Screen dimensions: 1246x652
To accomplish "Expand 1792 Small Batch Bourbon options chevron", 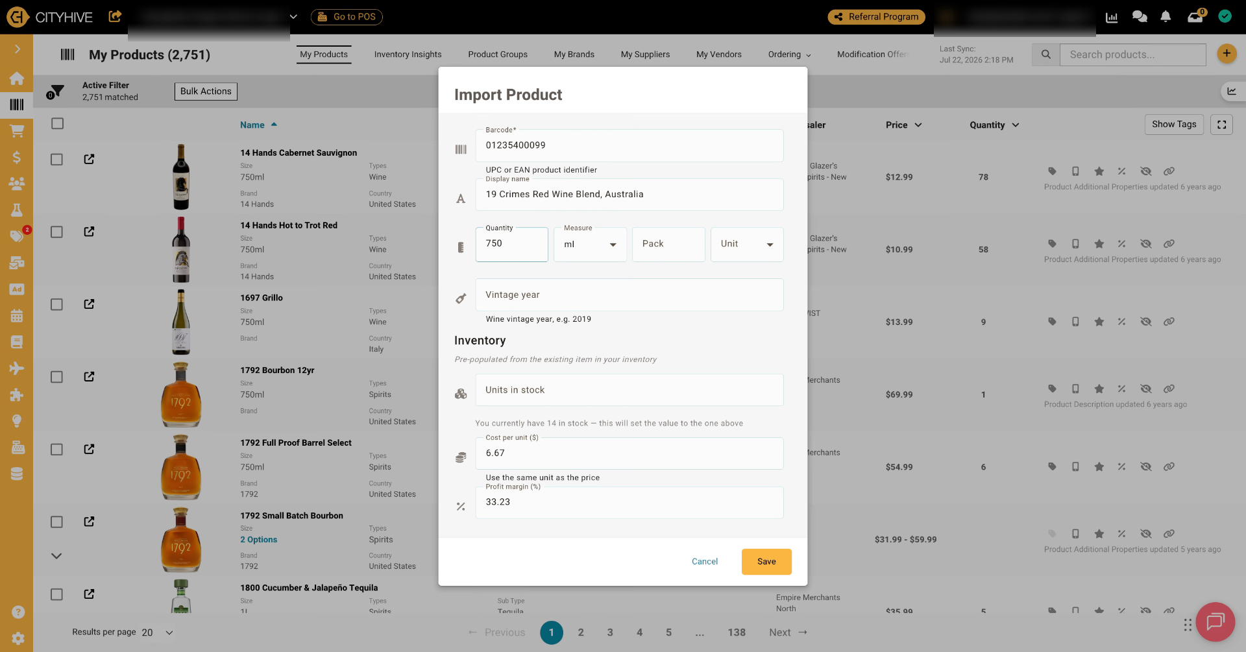I will tap(56, 556).
